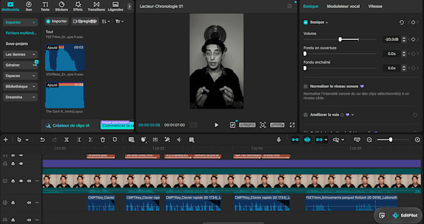Add a marker with the shield icon

(x=115, y=139)
